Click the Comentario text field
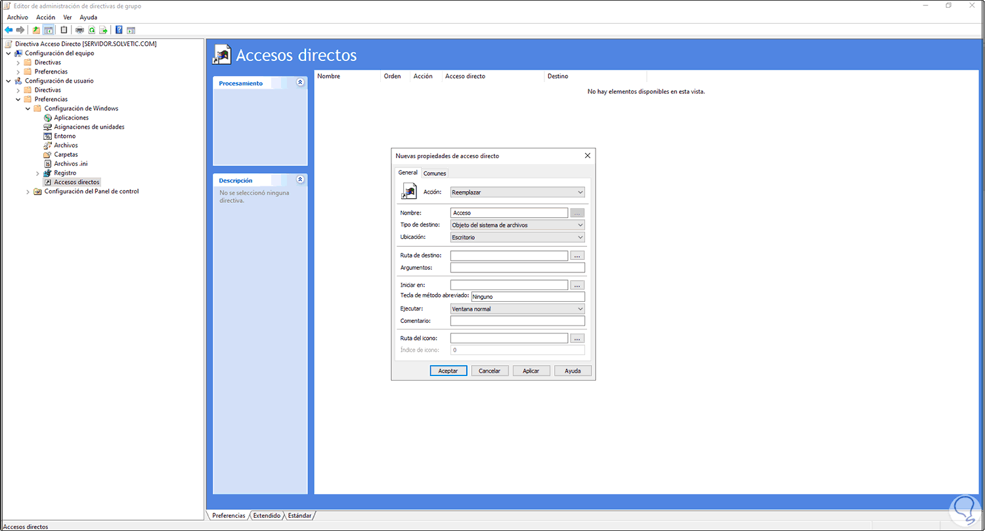Image resolution: width=985 pixels, height=531 pixels. 517,321
